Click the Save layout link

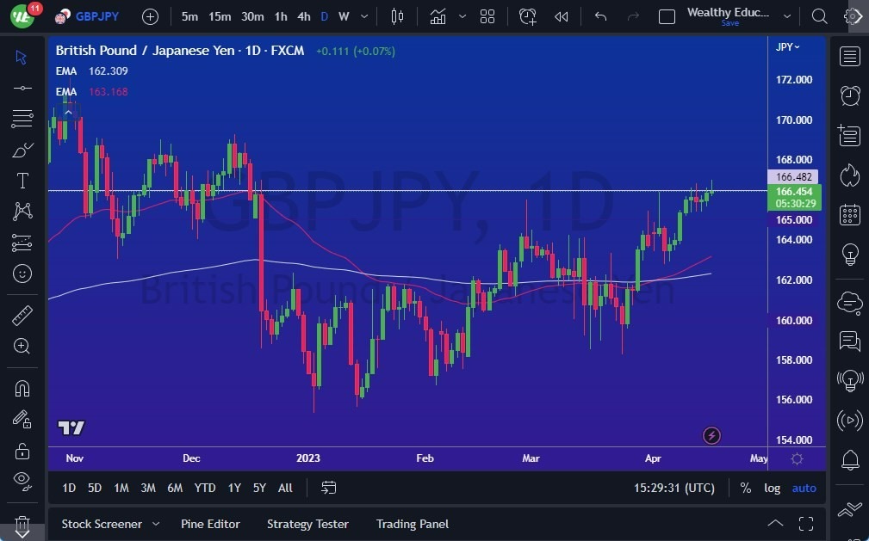coord(729,23)
